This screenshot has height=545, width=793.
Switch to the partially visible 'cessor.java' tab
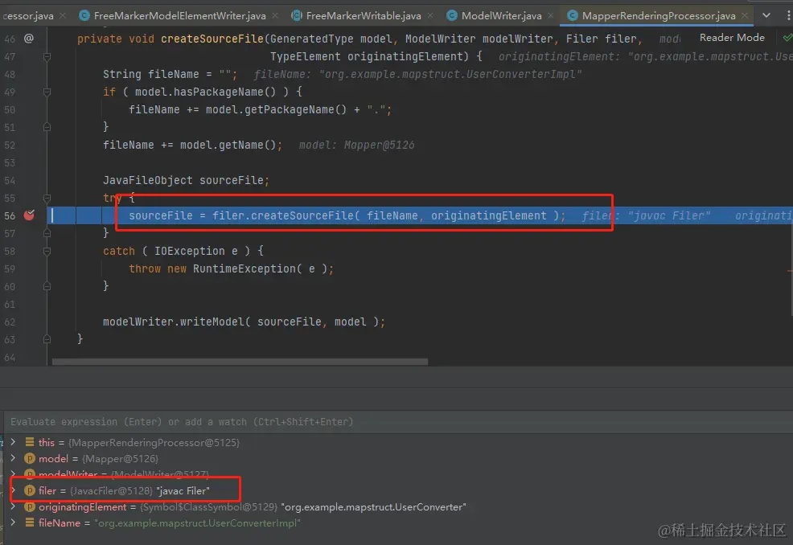coord(27,15)
